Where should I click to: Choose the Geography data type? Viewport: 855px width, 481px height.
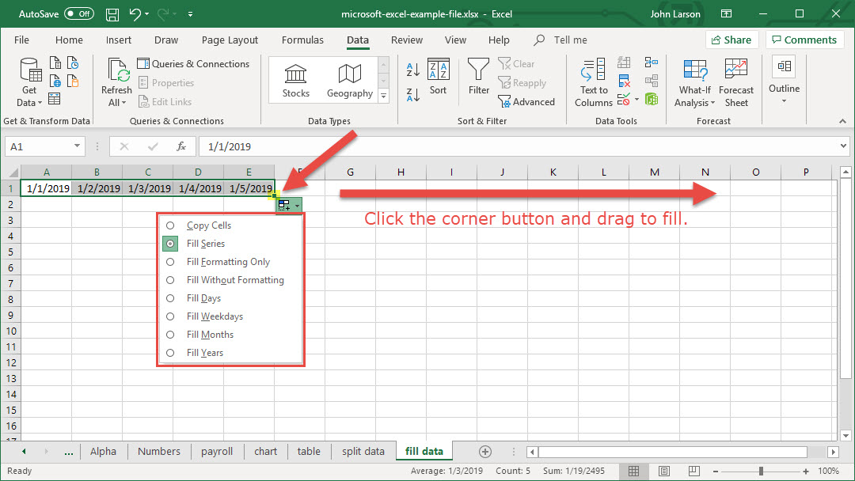[349, 81]
